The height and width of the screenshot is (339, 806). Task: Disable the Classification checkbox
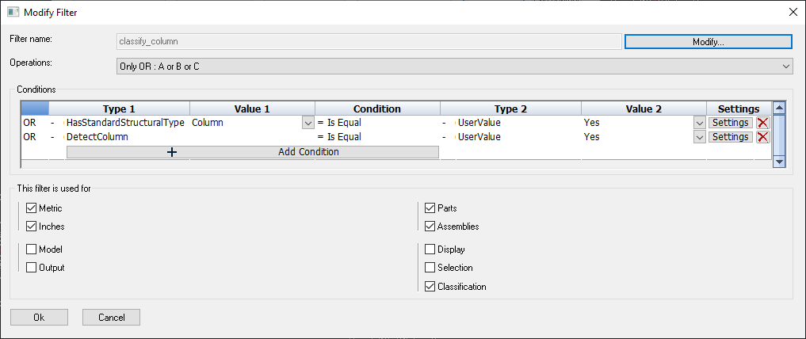coord(430,287)
